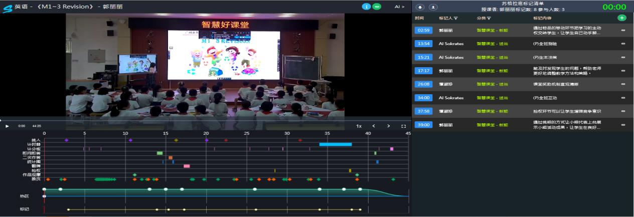Click the blue info icon in header
Image resolution: width=634 pixels, height=217 pixels.
coord(366,7)
